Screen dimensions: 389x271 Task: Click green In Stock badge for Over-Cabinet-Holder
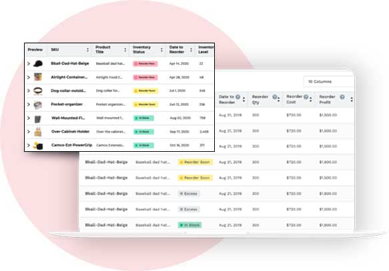[143, 132]
